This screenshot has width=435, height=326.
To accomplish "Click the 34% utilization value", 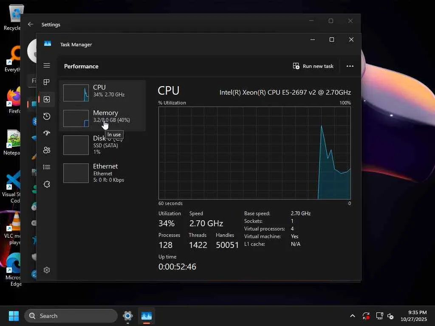I will 167,223.
